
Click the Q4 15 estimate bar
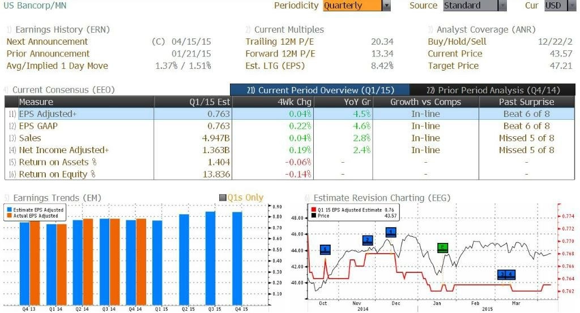coord(237,258)
